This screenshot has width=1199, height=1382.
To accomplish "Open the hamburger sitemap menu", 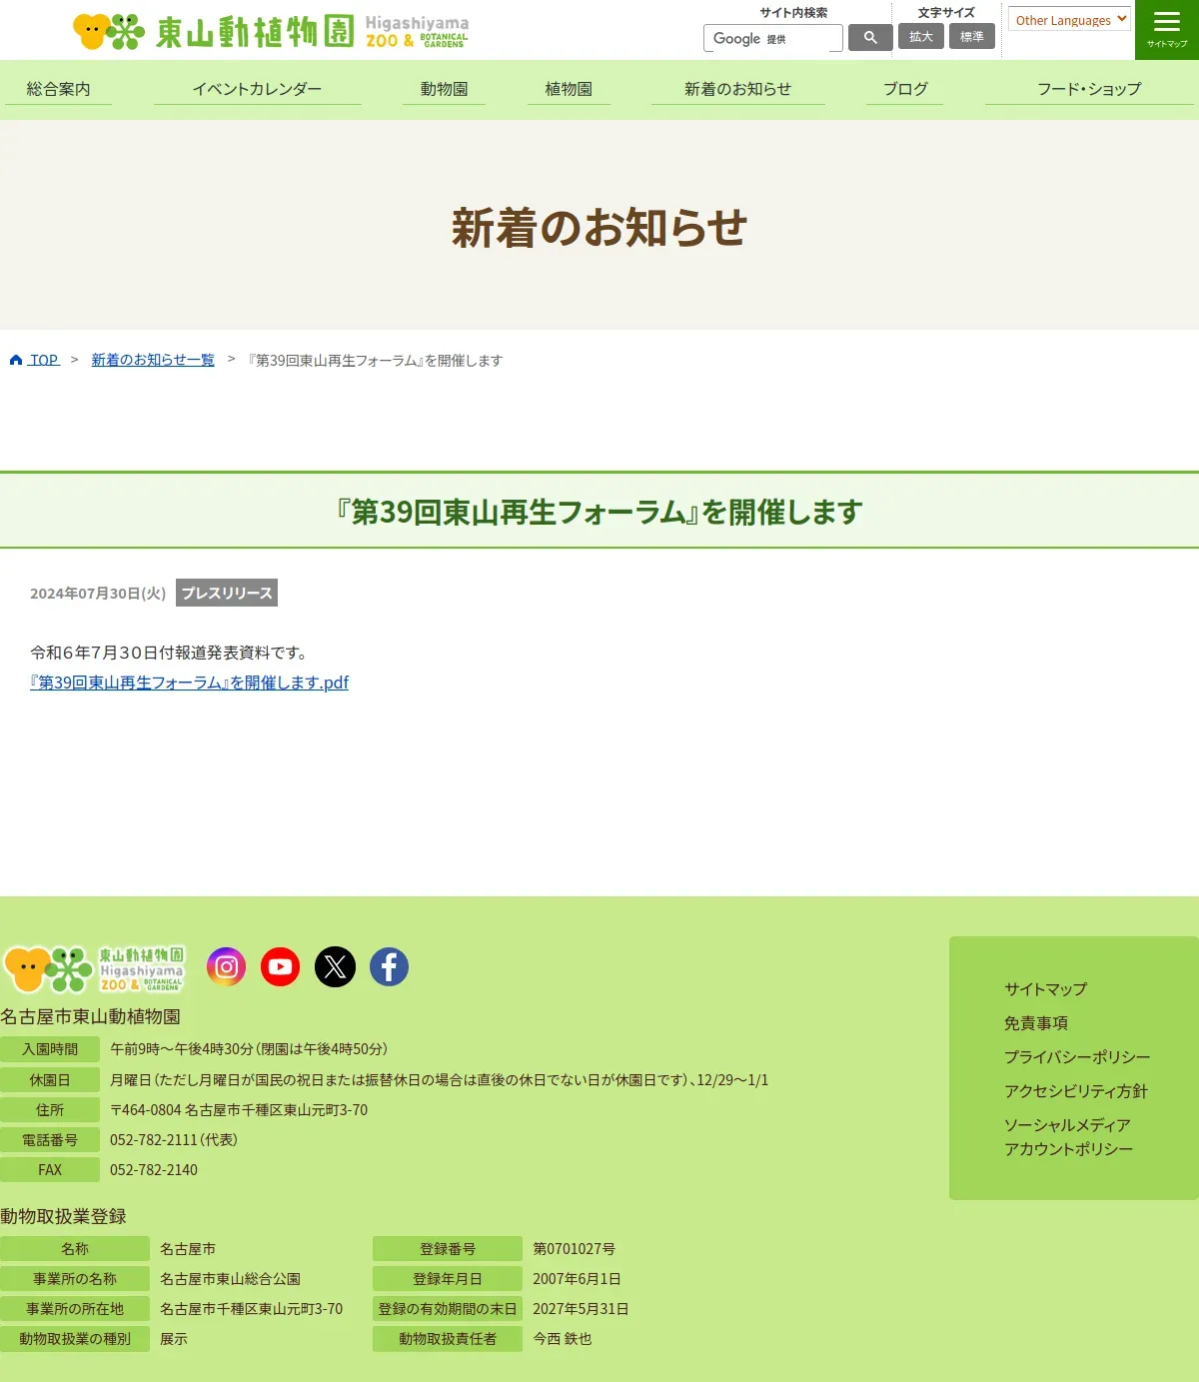I will [1167, 30].
